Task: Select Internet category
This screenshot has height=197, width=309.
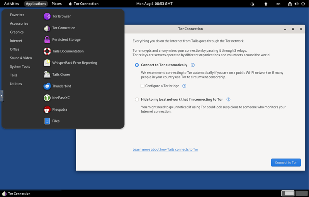Action: (16, 41)
